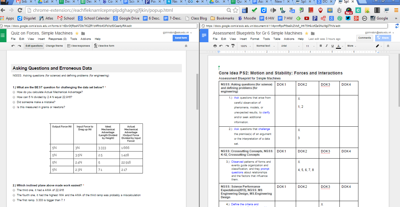The image size is (400, 207).
Task: Click the folder icon next to the form title
Action: tap(83, 33)
